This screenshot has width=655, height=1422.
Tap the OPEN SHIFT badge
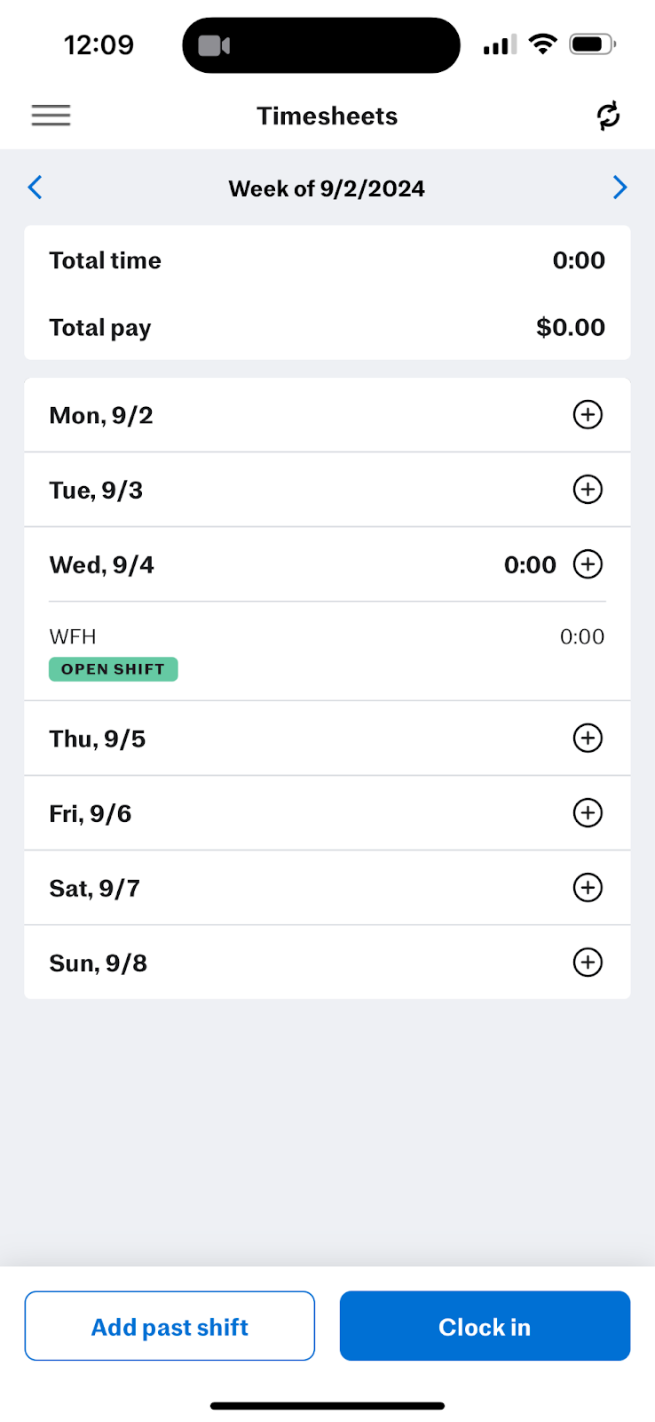point(114,669)
